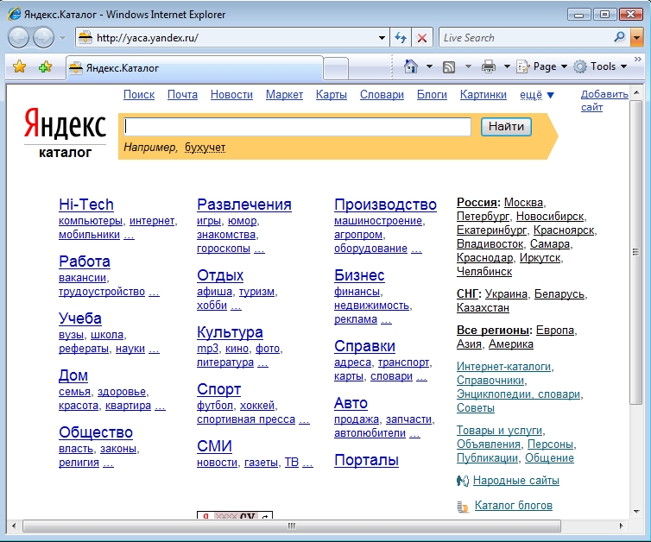The width and height of the screenshot is (651, 542).
Task: Expand the ещё services dropdown
Action: click(536, 95)
